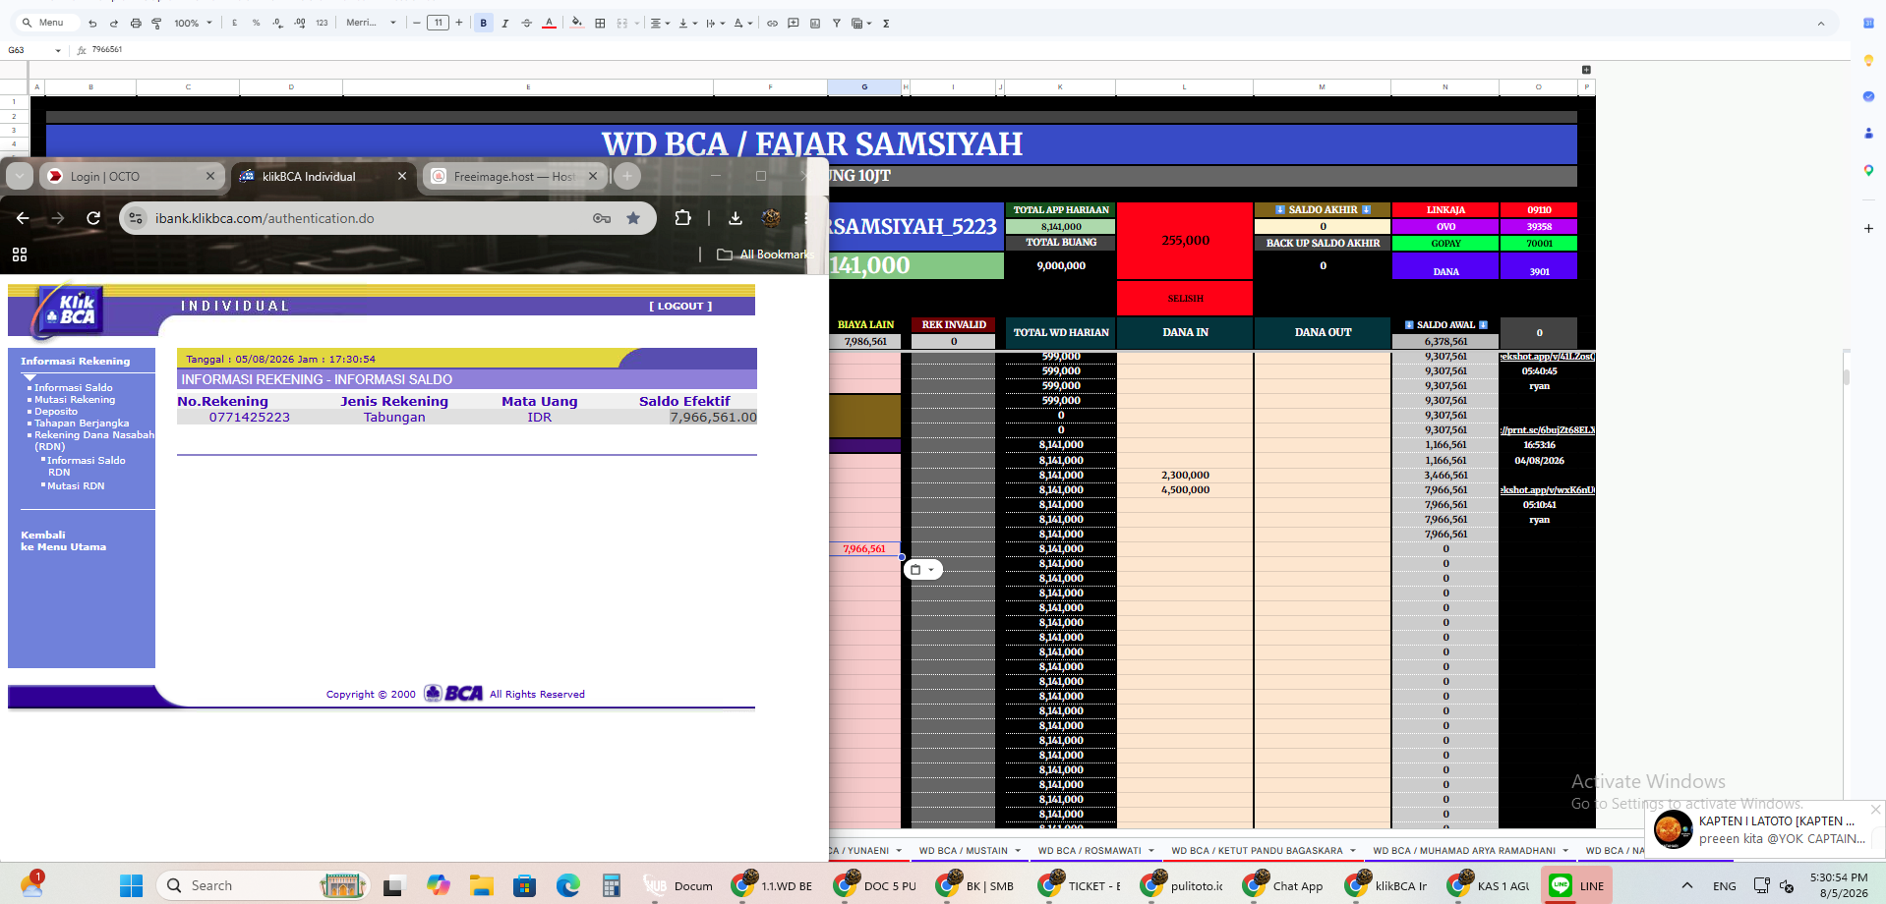Toggle italic formatting in the spreadsheet
Viewport: 1886px width, 904px height.
click(x=505, y=23)
